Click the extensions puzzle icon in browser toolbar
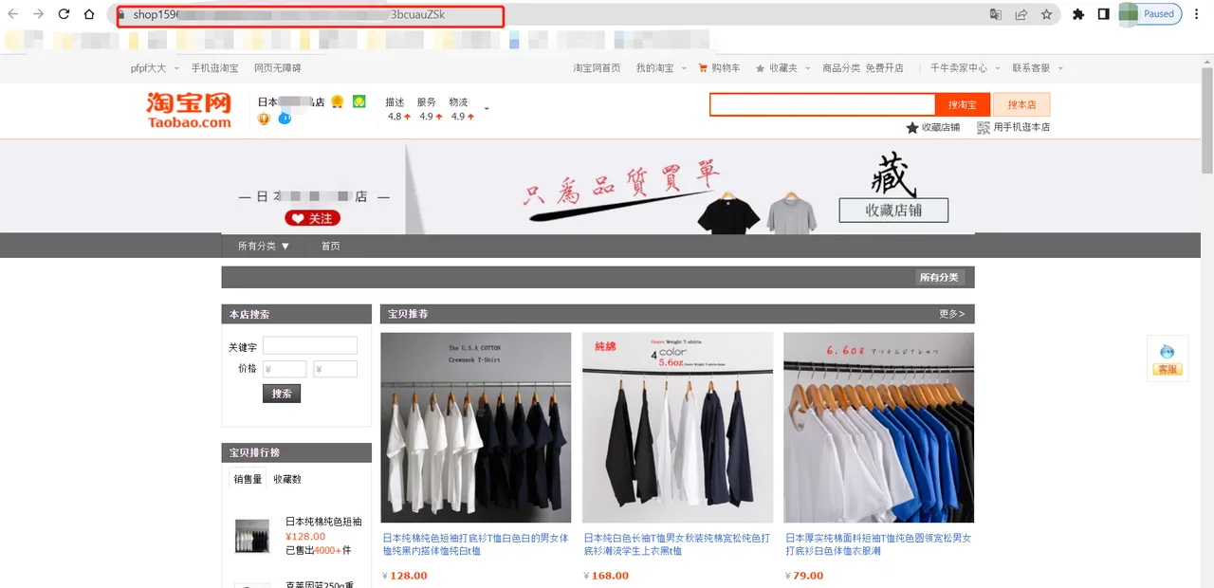The width and height of the screenshot is (1214, 588). point(1078,14)
